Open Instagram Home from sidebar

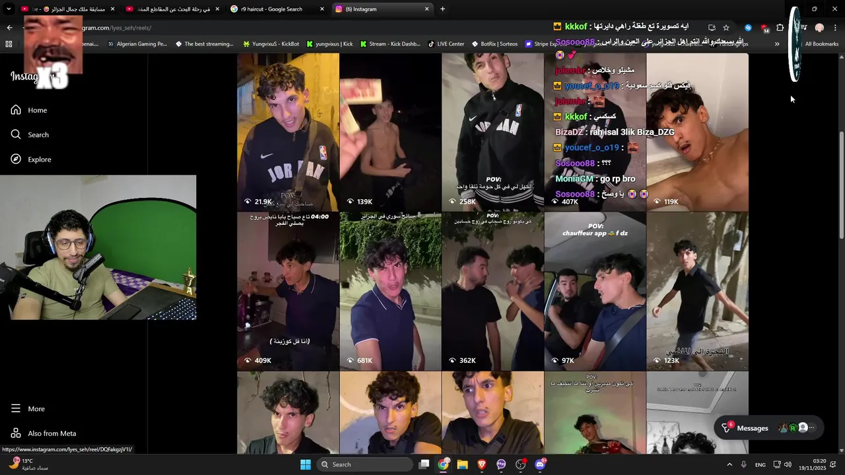tap(29, 110)
